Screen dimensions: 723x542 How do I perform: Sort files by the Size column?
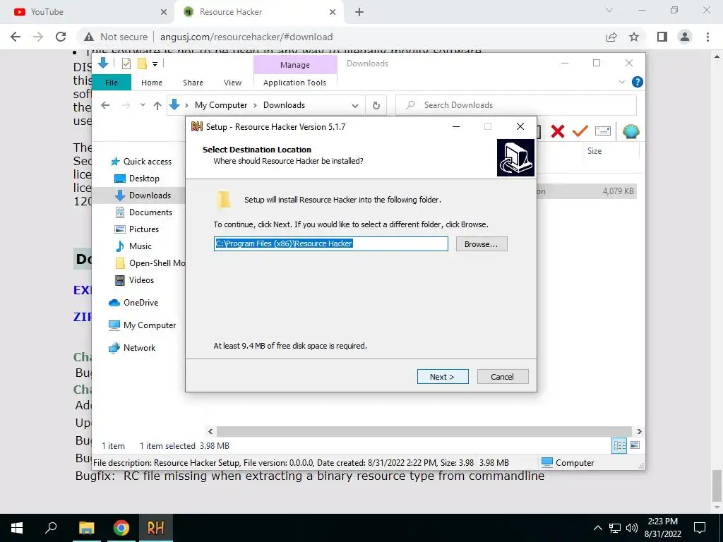594,151
